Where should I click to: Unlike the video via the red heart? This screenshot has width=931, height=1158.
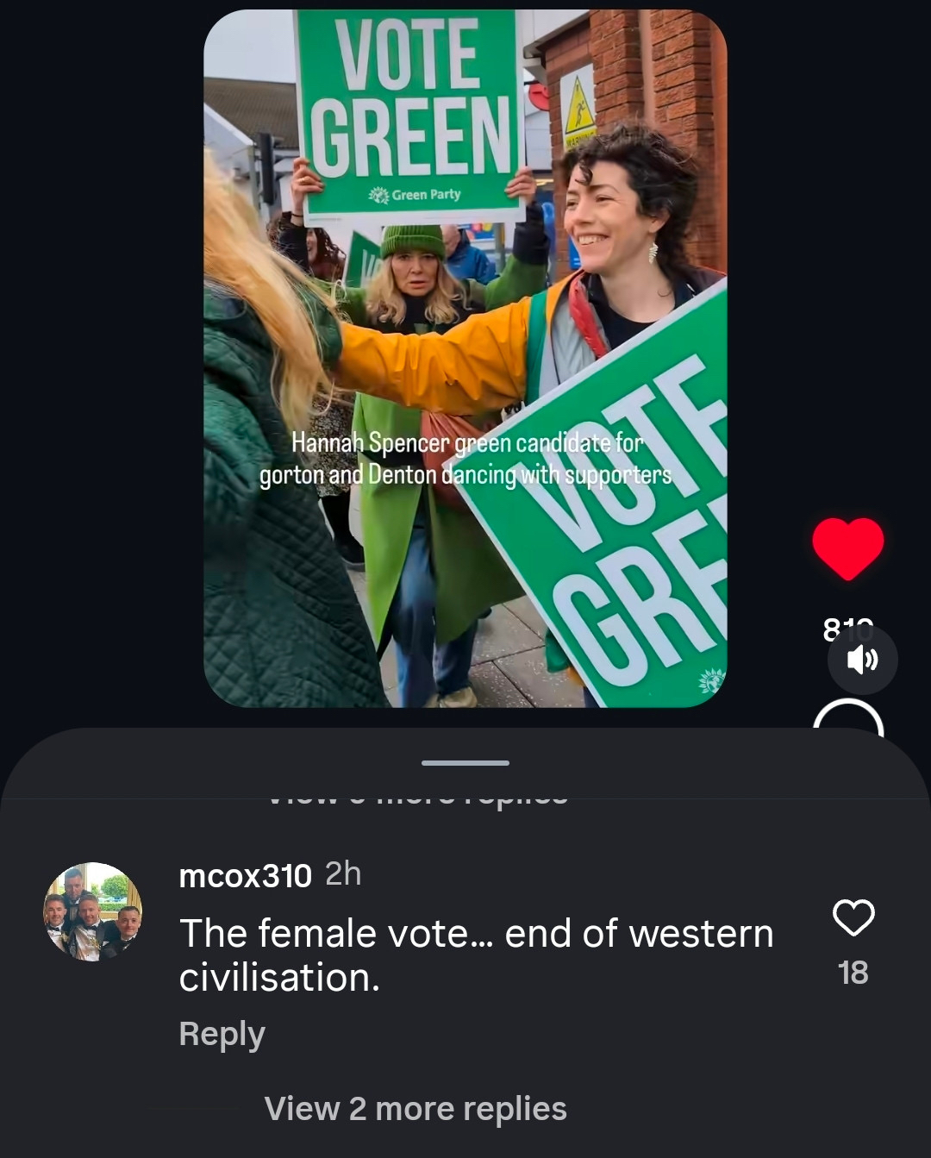848,549
